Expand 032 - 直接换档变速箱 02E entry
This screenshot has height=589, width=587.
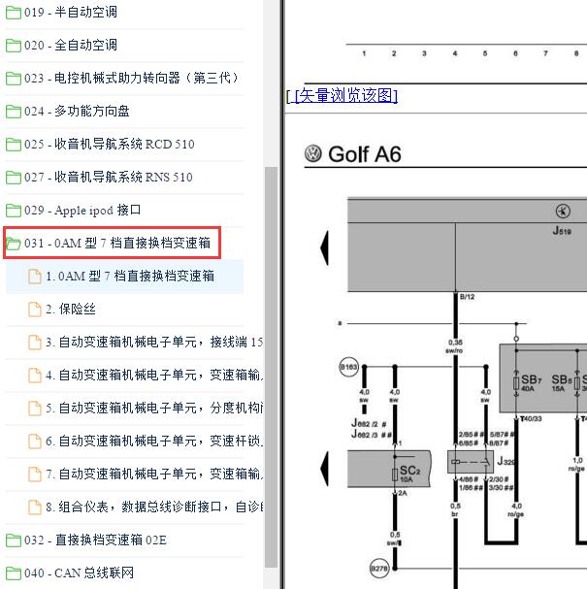[x=95, y=540]
